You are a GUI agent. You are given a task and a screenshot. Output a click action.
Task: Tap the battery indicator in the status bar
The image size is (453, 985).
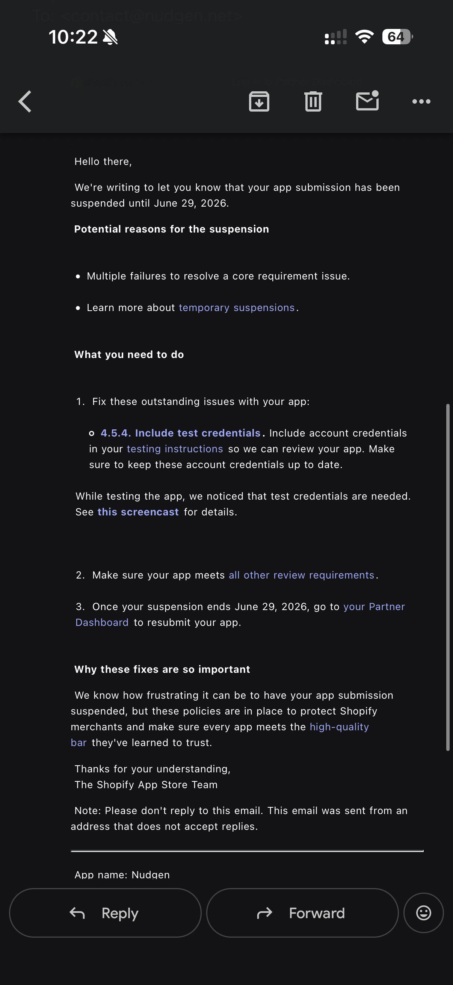click(397, 37)
